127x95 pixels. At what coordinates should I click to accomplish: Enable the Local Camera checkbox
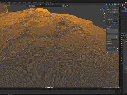tap(112, 15)
